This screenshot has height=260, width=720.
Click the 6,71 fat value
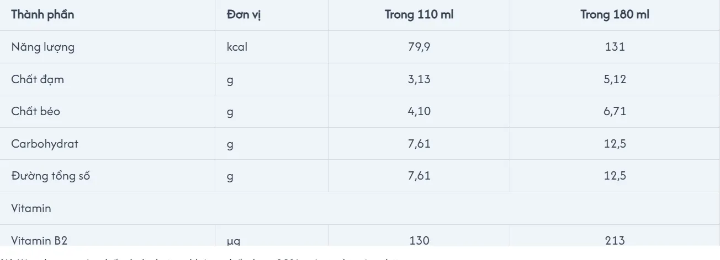(x=615, y=111)
